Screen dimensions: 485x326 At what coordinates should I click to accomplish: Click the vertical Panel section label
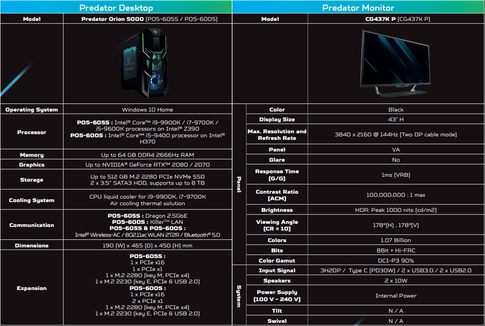coord(239,184)
